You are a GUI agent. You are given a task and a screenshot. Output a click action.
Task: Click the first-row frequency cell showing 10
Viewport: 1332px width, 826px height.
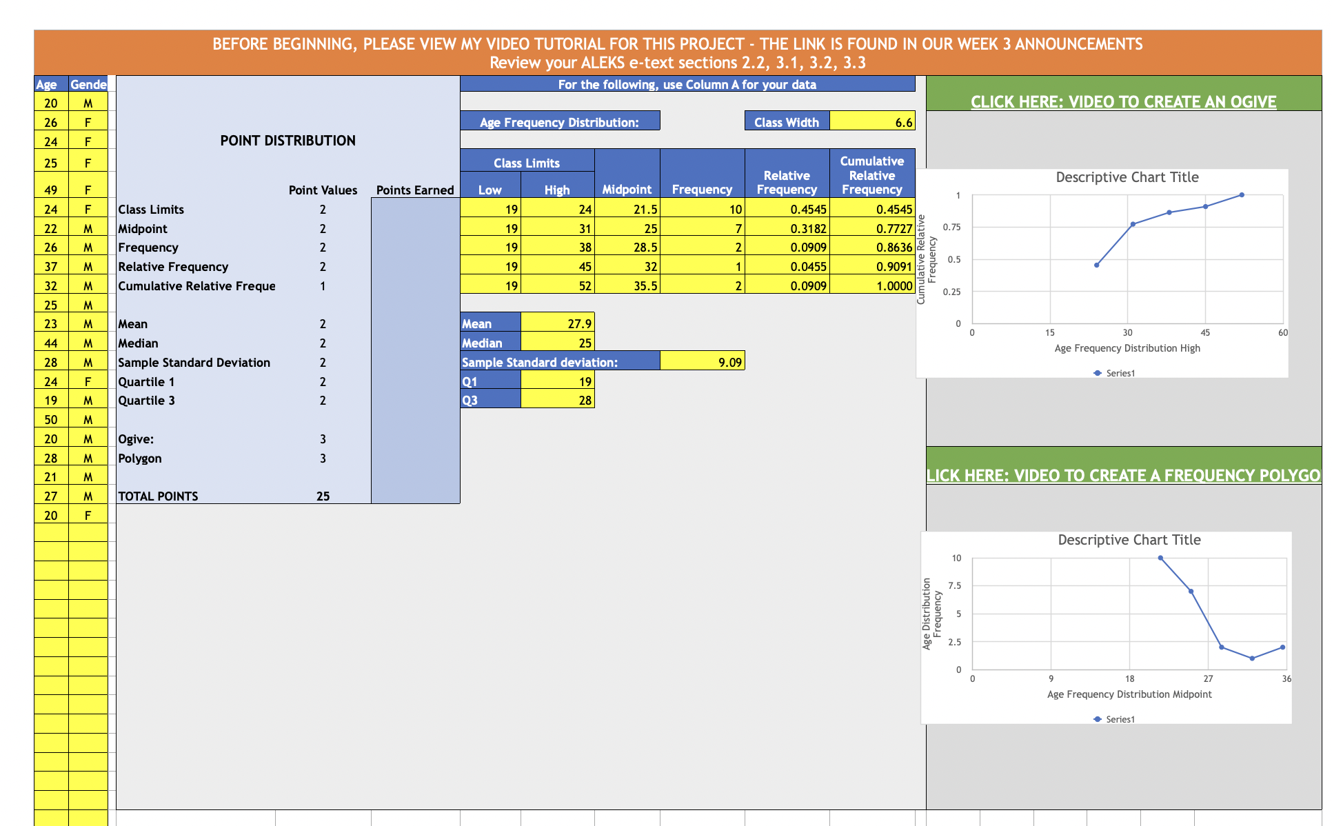click(702, 209)
